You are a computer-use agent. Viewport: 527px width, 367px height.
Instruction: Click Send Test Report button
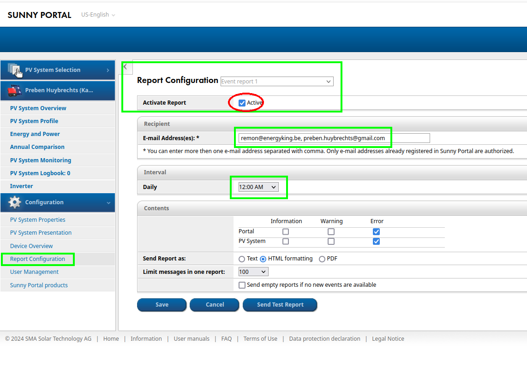[280, 305]
